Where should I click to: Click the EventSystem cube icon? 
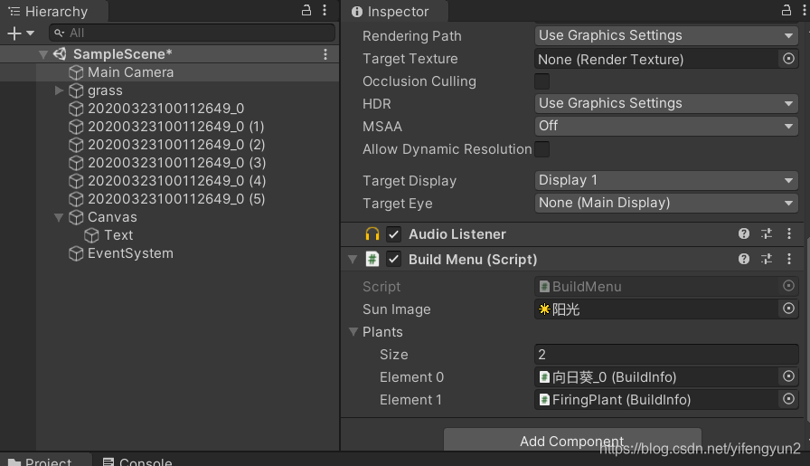[76, 253]
